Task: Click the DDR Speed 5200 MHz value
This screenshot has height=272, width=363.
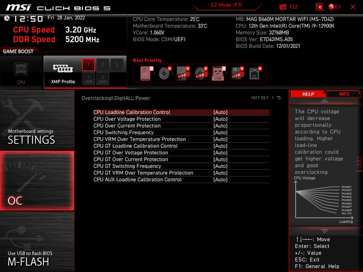Action: 82,40
